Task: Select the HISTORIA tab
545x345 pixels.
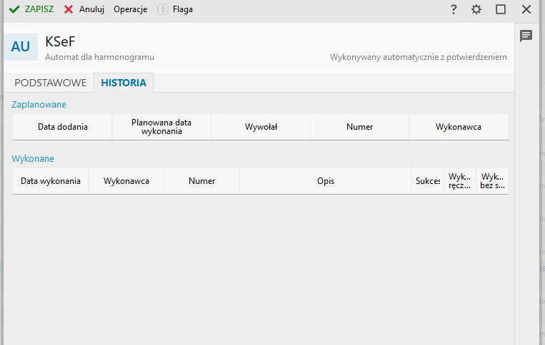Action: [124, 83]
